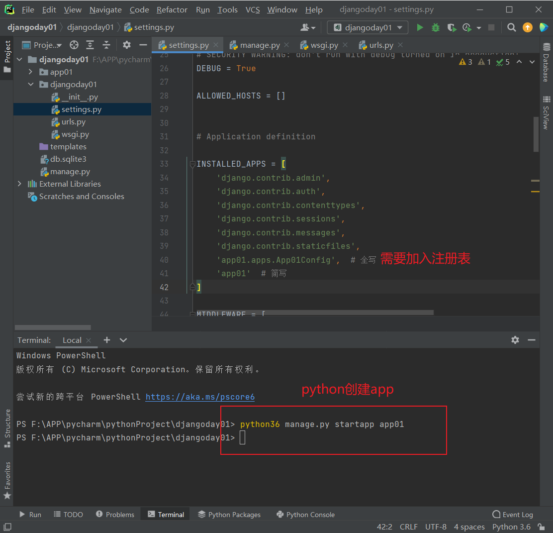Open the Python Packages tool button
The width and height of the screenshot is (553, 533).
[229, 515]
